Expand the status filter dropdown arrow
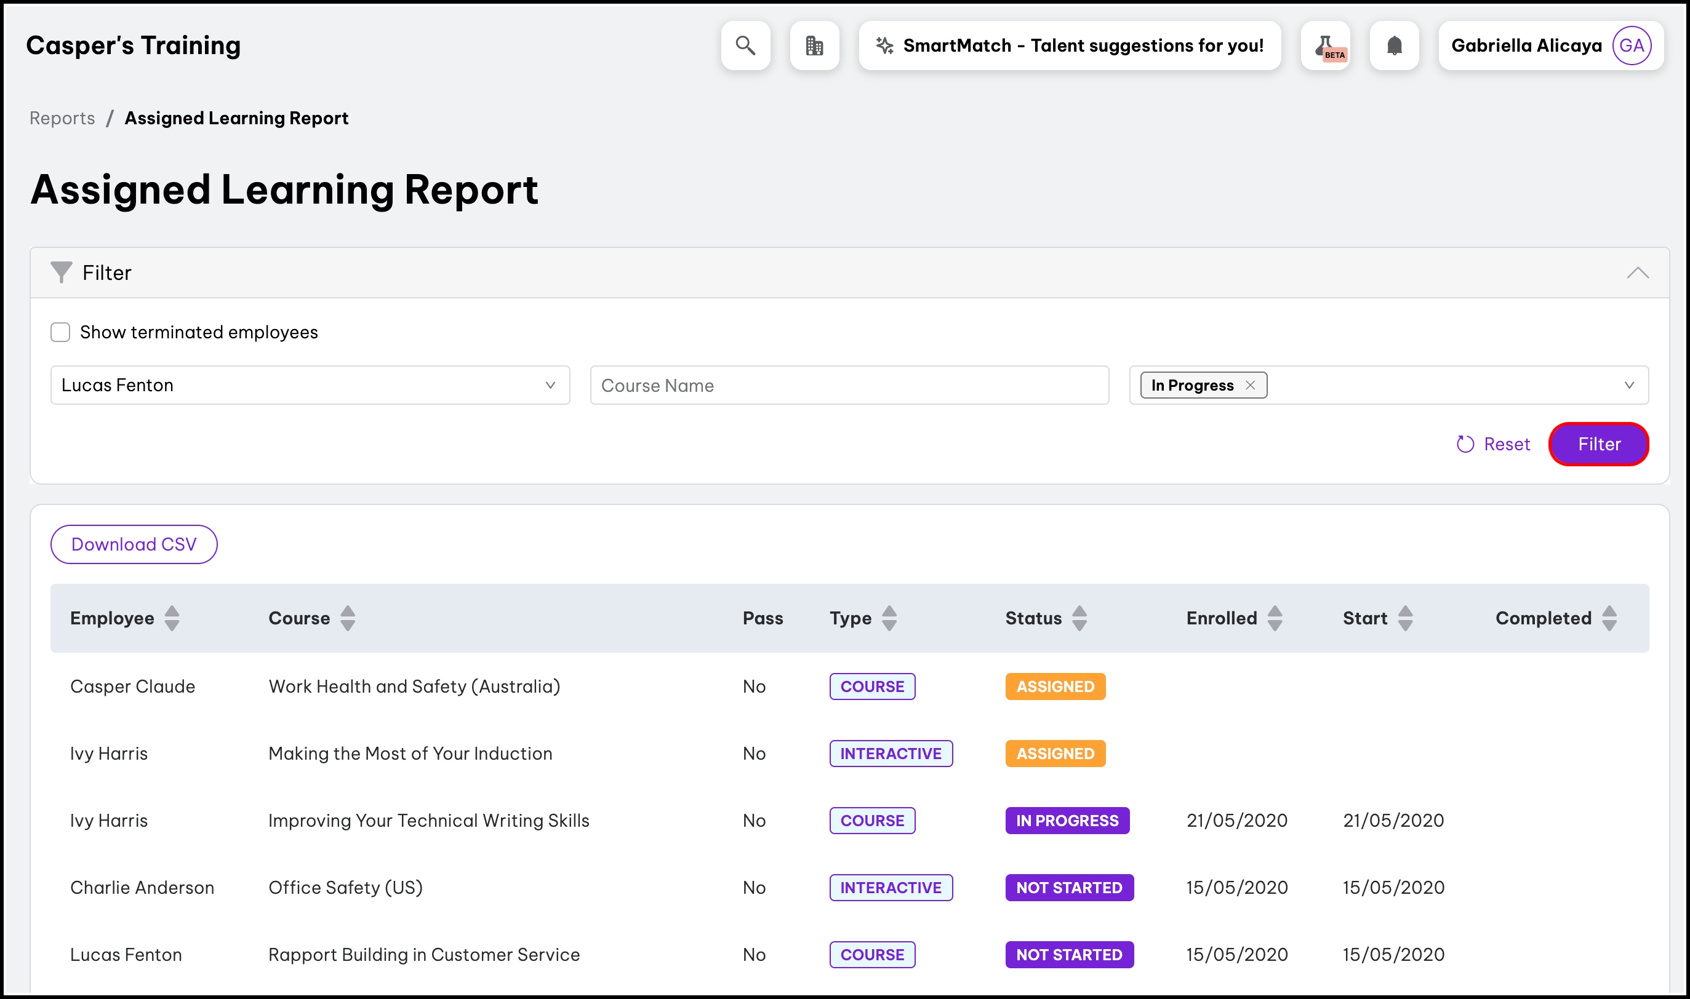 (1628, 385)
